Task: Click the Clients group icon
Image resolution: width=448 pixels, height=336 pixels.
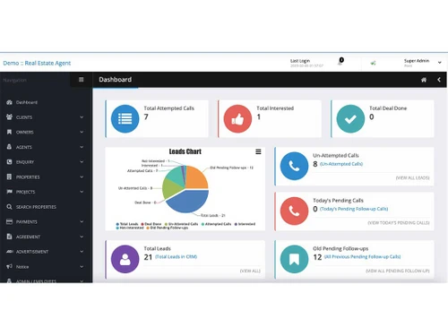Action: click(x=9, y=116)
